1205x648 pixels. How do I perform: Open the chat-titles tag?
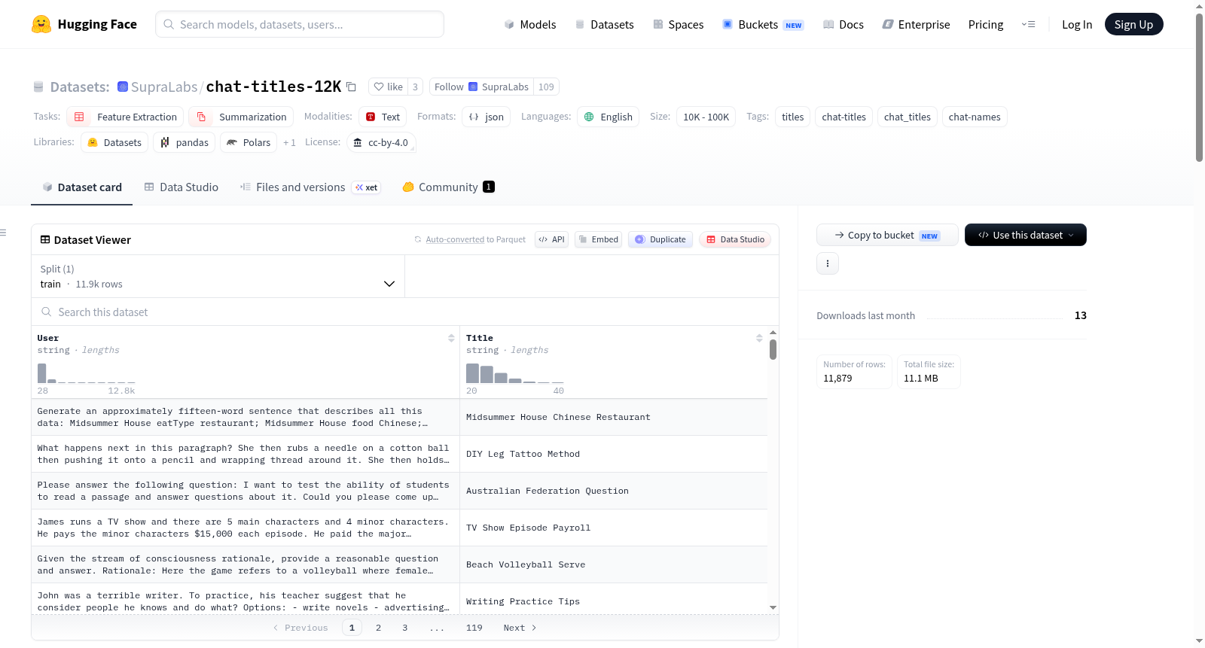click(843, 117)
